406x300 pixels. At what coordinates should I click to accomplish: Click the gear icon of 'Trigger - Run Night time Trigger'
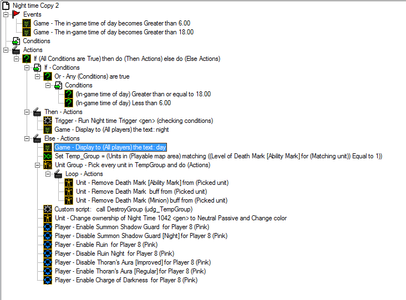tap(48, 121)
